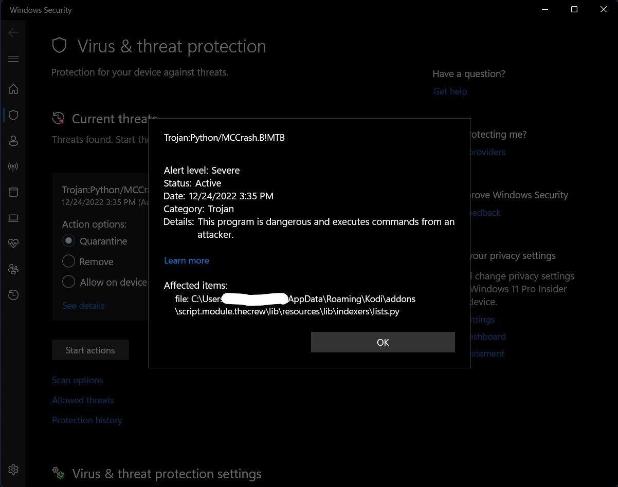Open Protection history clock icon
The width and height of the screenshot is (618, 487).
[13, 295]
